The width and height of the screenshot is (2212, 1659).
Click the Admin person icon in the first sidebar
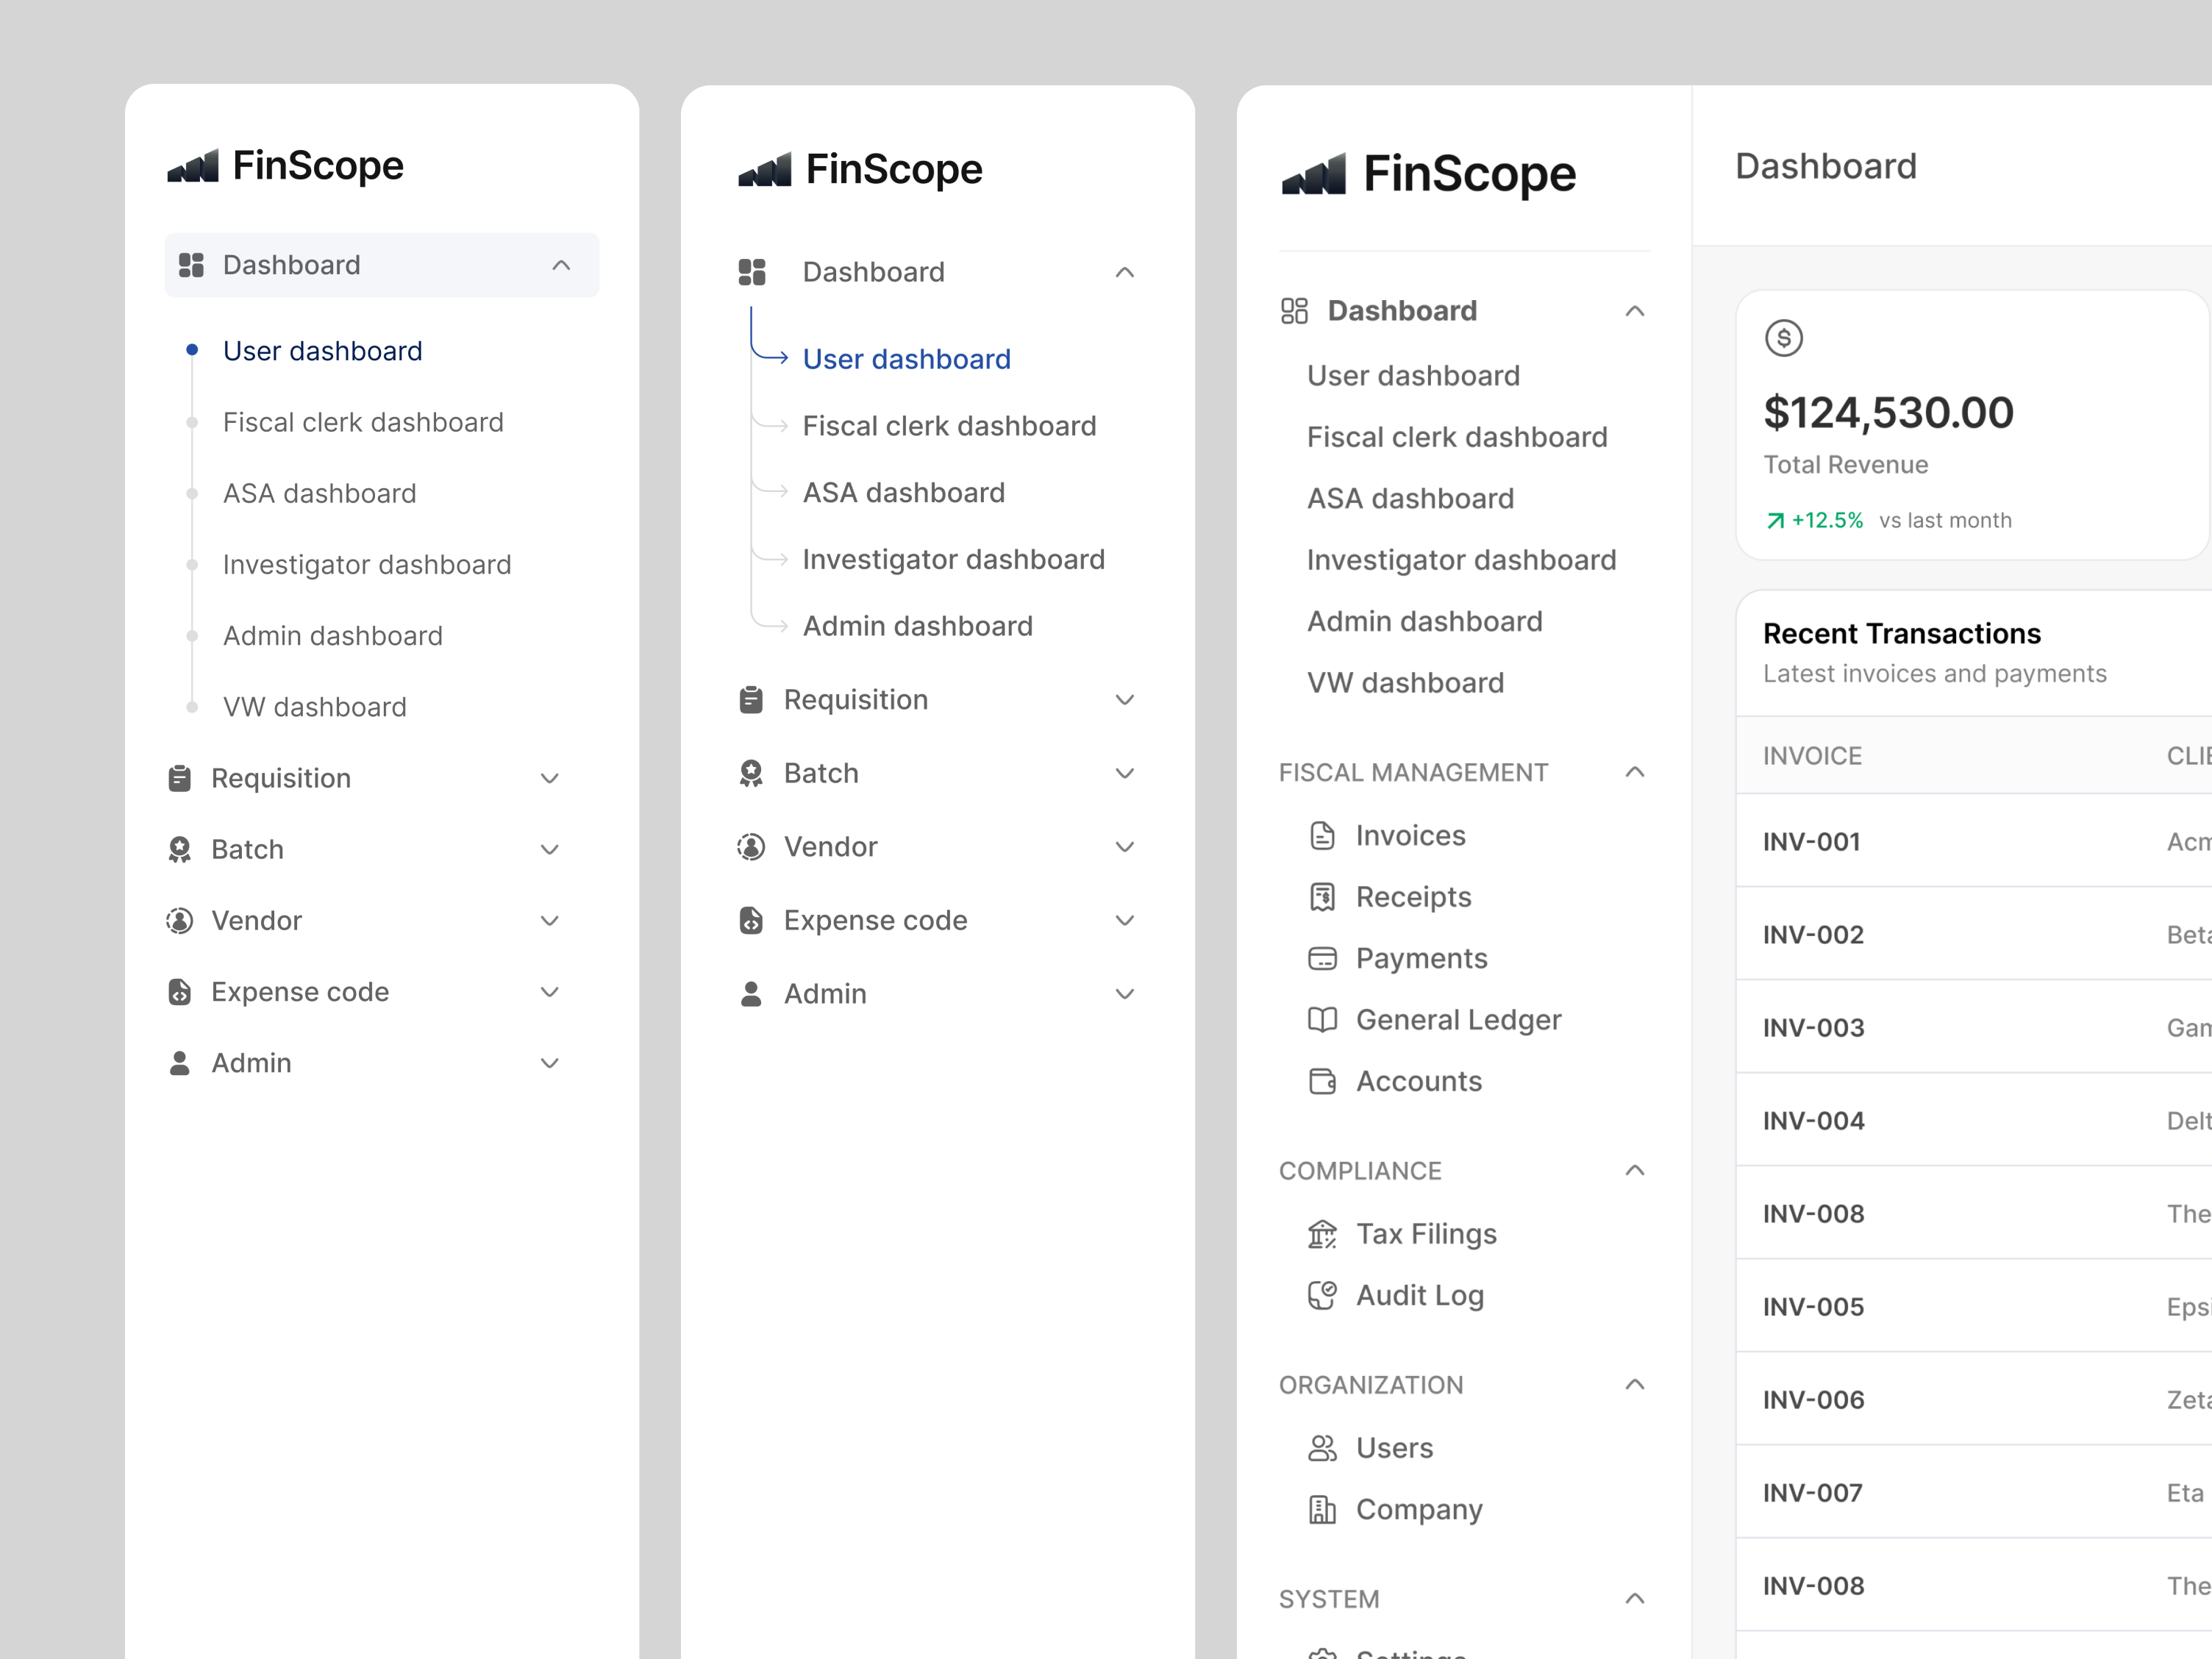(180, 1063)
